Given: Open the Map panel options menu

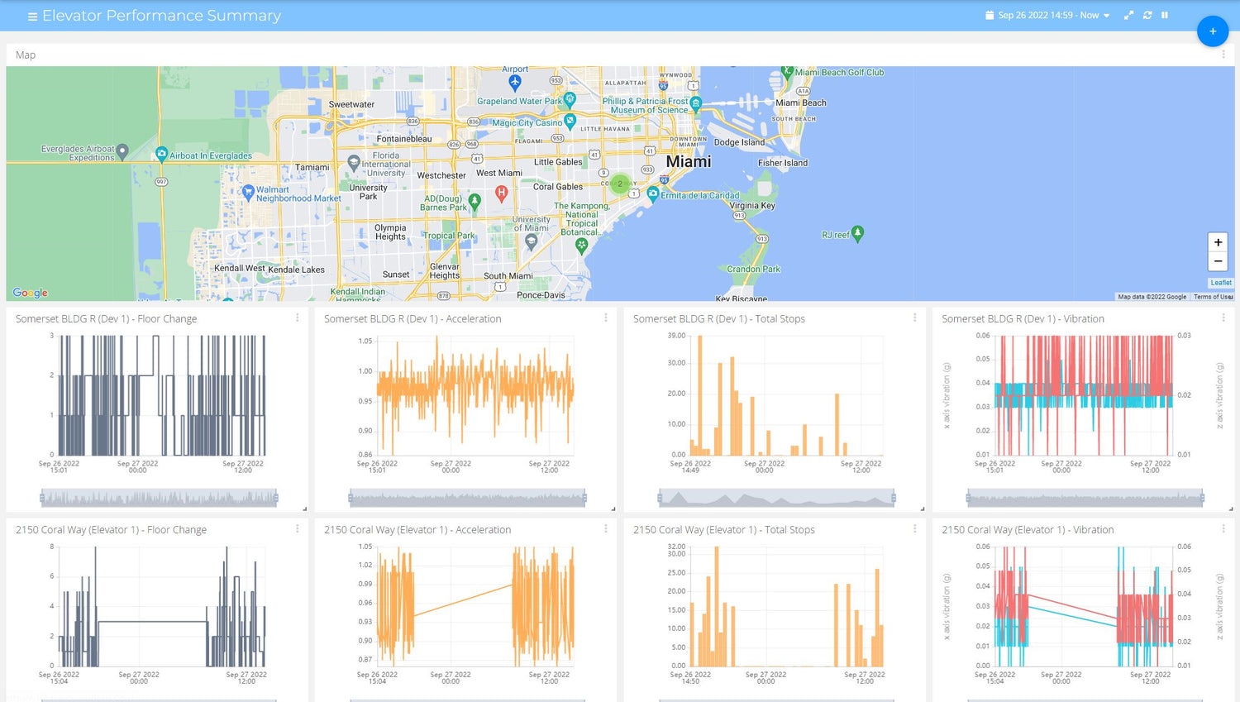Looking at the screenshot, I should 1223,55.
